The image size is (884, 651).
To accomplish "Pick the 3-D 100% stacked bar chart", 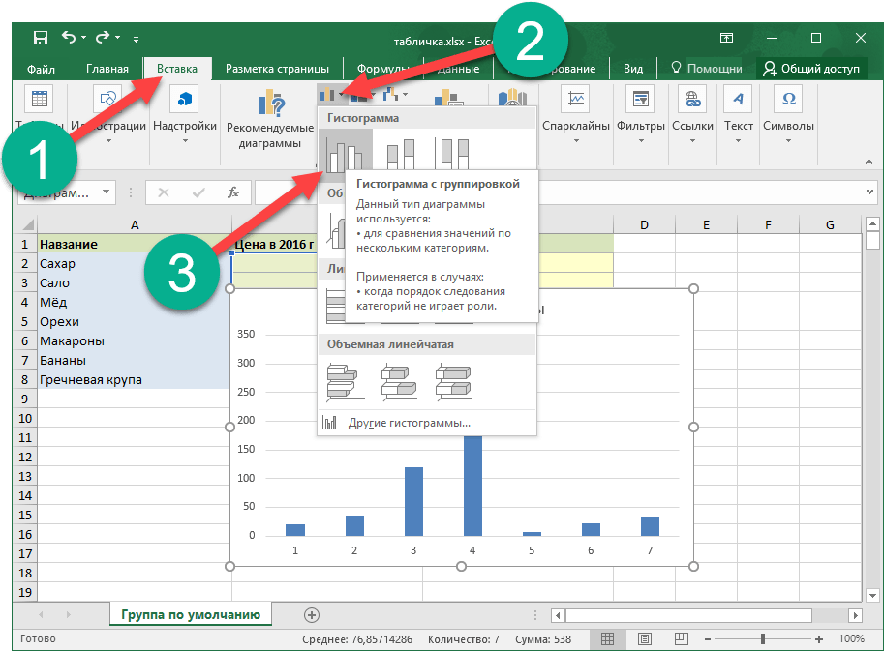I will point(454,381).
